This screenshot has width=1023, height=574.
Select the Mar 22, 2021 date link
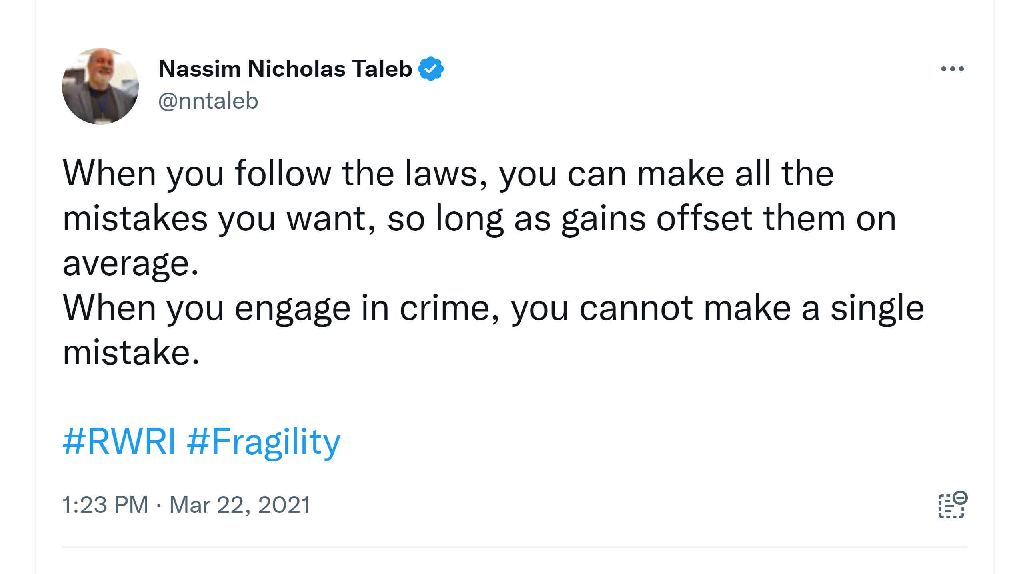[x=240, y=505]
